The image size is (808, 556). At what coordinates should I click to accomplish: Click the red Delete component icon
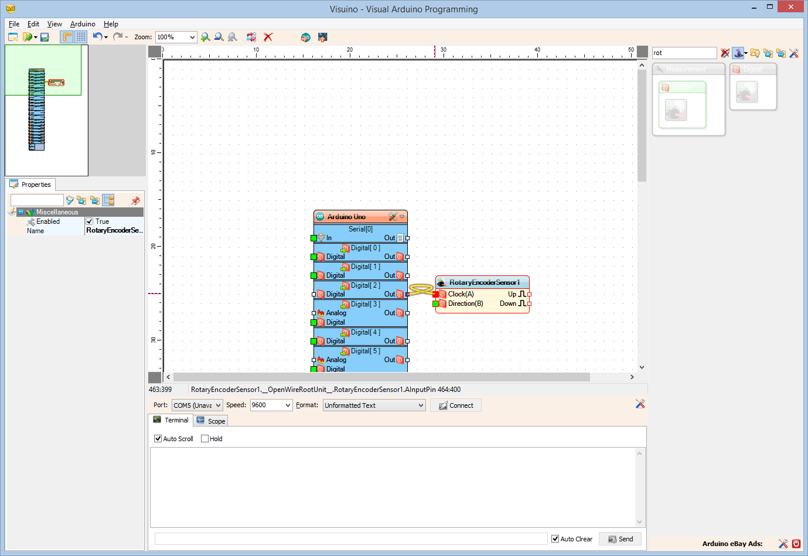(x=268, y=37)
